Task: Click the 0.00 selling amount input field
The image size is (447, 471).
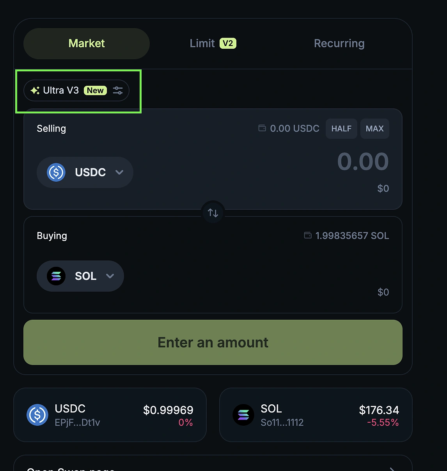Action: click(363, 162)
